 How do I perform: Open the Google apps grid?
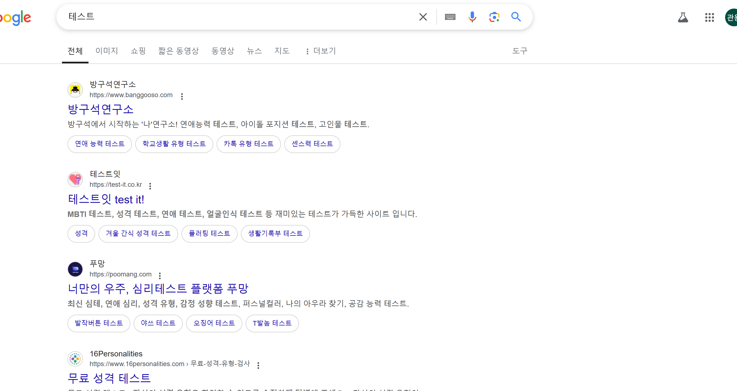point(709,17)
